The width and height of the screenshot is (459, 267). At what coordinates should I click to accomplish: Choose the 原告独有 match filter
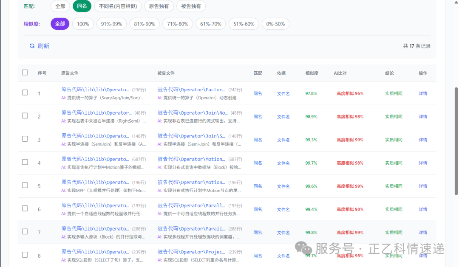click(159, 6)
